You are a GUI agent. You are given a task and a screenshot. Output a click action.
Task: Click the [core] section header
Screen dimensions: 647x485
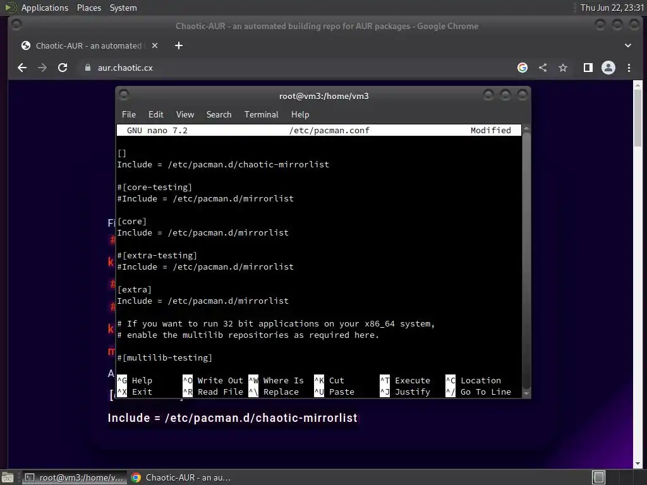pos(132,222)
